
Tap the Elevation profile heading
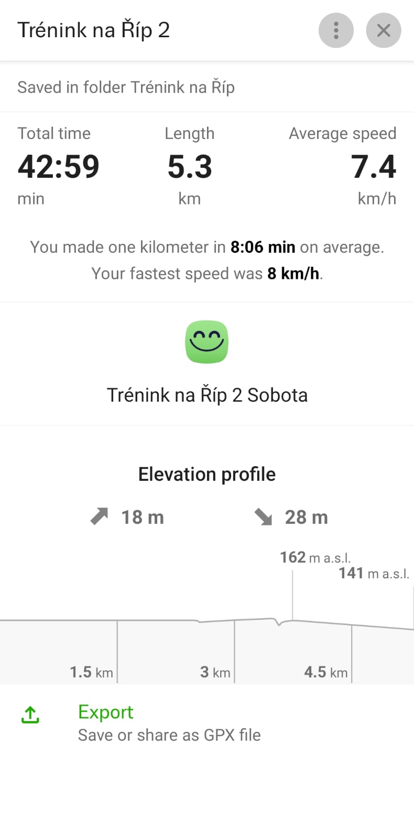tap(207, 474)
